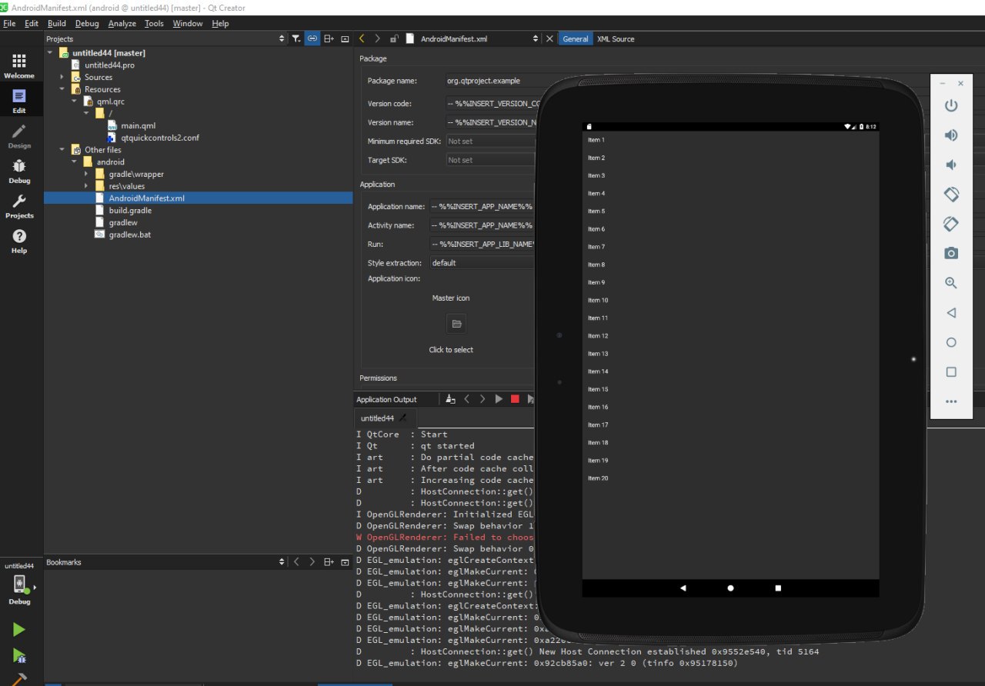985x686 pixels.
Task: Re-run application from Application Output toolbar
Action: [x=499, y=399]
